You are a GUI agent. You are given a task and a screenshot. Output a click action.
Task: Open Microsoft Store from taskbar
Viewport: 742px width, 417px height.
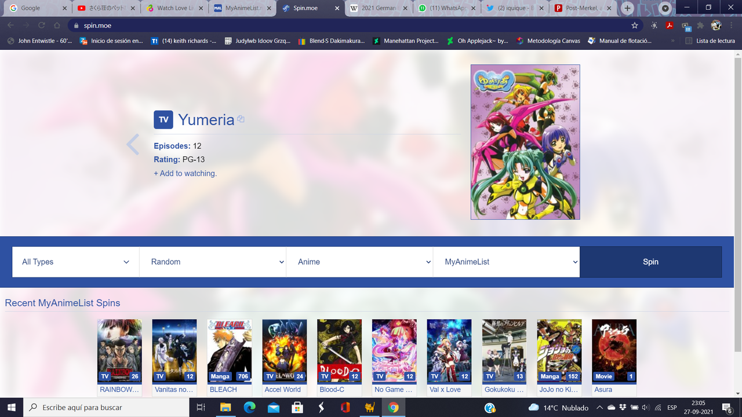click(x=297, y=407)
